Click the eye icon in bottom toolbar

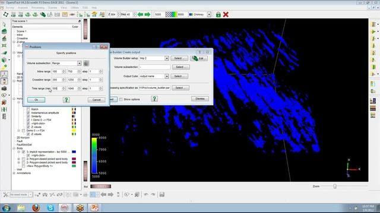pos(126,195)
